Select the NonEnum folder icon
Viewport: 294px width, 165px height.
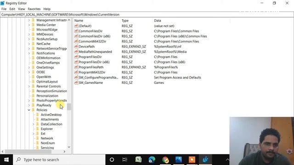tap(38, 143)
